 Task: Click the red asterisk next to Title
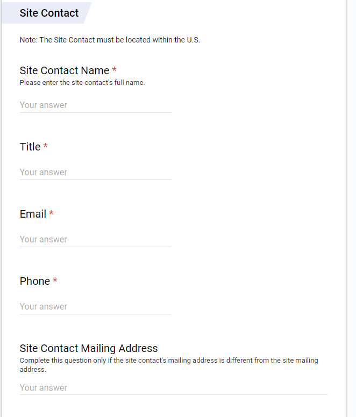pyautogui.click(x=46, y=147)
